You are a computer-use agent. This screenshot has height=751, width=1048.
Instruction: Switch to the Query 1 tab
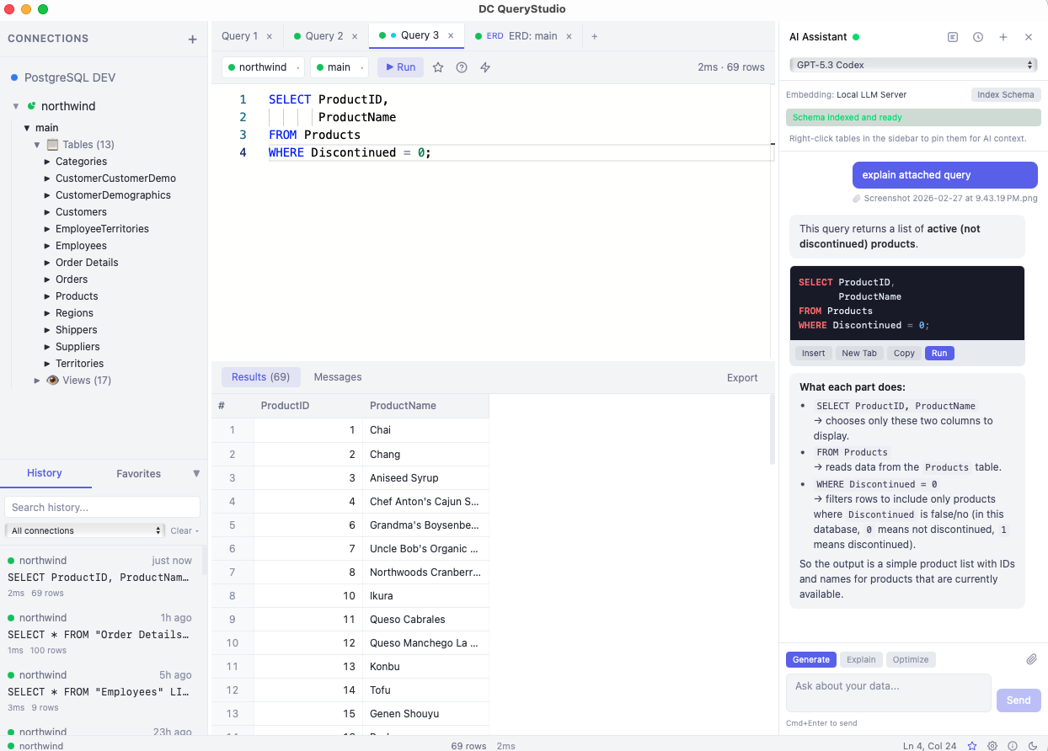pos(239,35)
